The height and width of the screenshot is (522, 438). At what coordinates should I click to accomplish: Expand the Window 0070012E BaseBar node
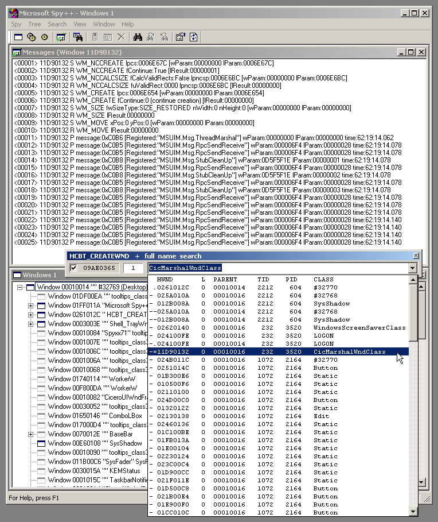point(30,434)
